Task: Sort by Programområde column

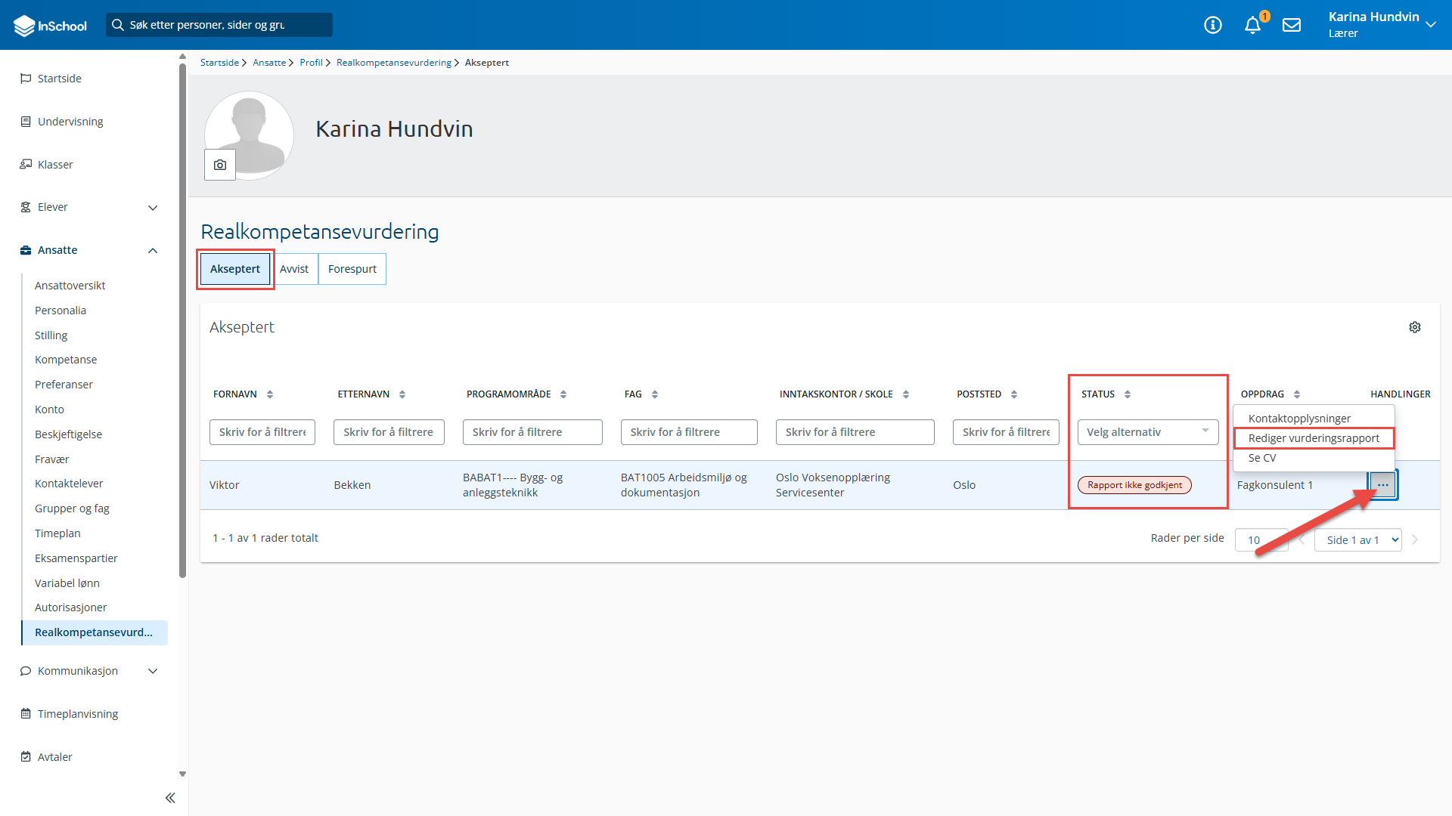Action: coord(563,394)
